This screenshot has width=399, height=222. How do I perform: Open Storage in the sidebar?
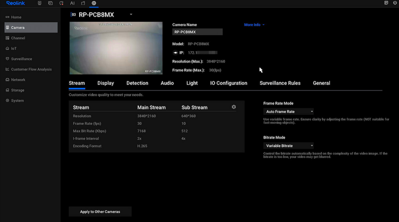[x=31, y=90]
